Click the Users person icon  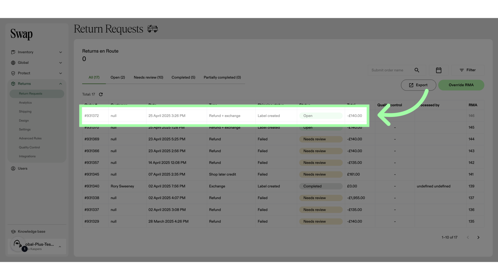click(13, 169)
